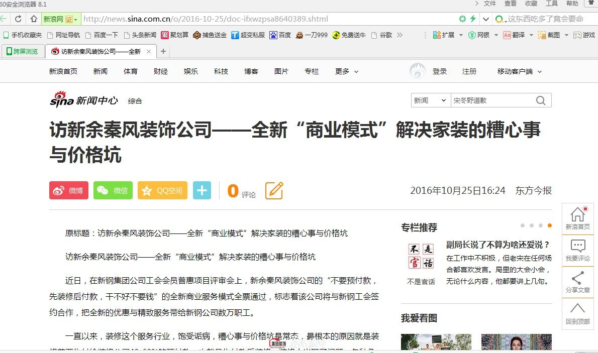Open 新浪首页 from right sidebar

(x=577, y=219)
